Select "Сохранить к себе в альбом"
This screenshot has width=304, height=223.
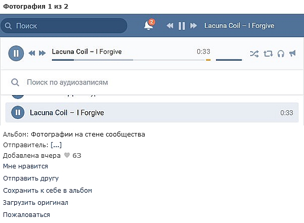point(48,190)
